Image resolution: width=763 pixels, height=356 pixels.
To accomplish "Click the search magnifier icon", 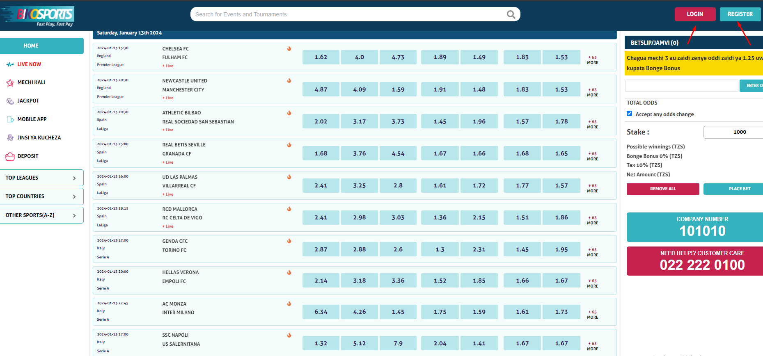I will click(x=511, y=14).
